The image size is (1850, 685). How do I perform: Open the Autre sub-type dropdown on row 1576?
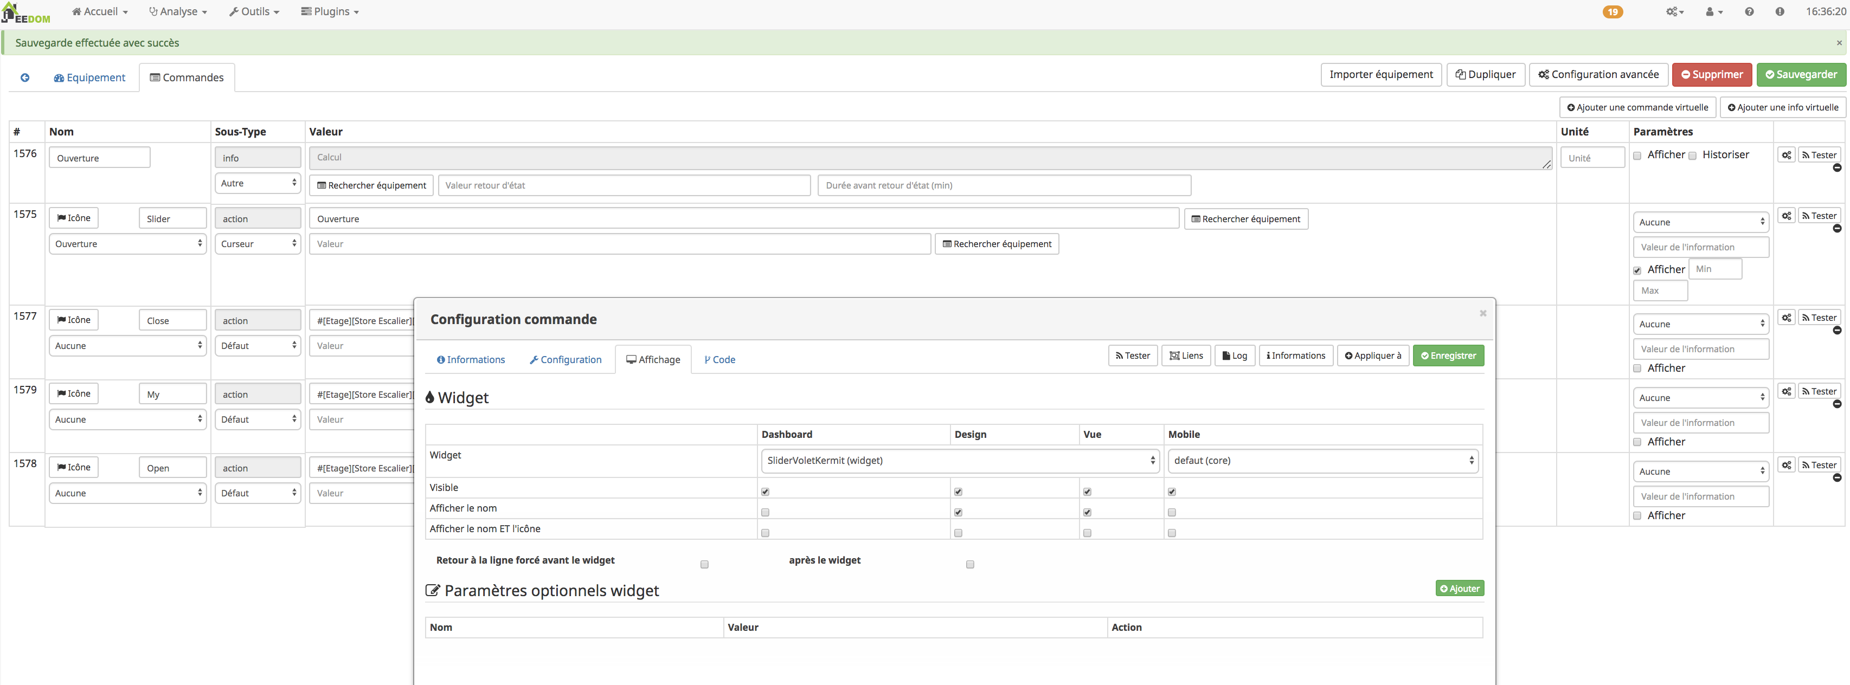(258, 183)
